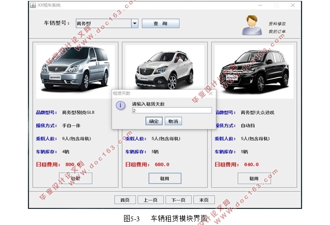Open the 资料修改 profile edit link

[x=277, y=23]
